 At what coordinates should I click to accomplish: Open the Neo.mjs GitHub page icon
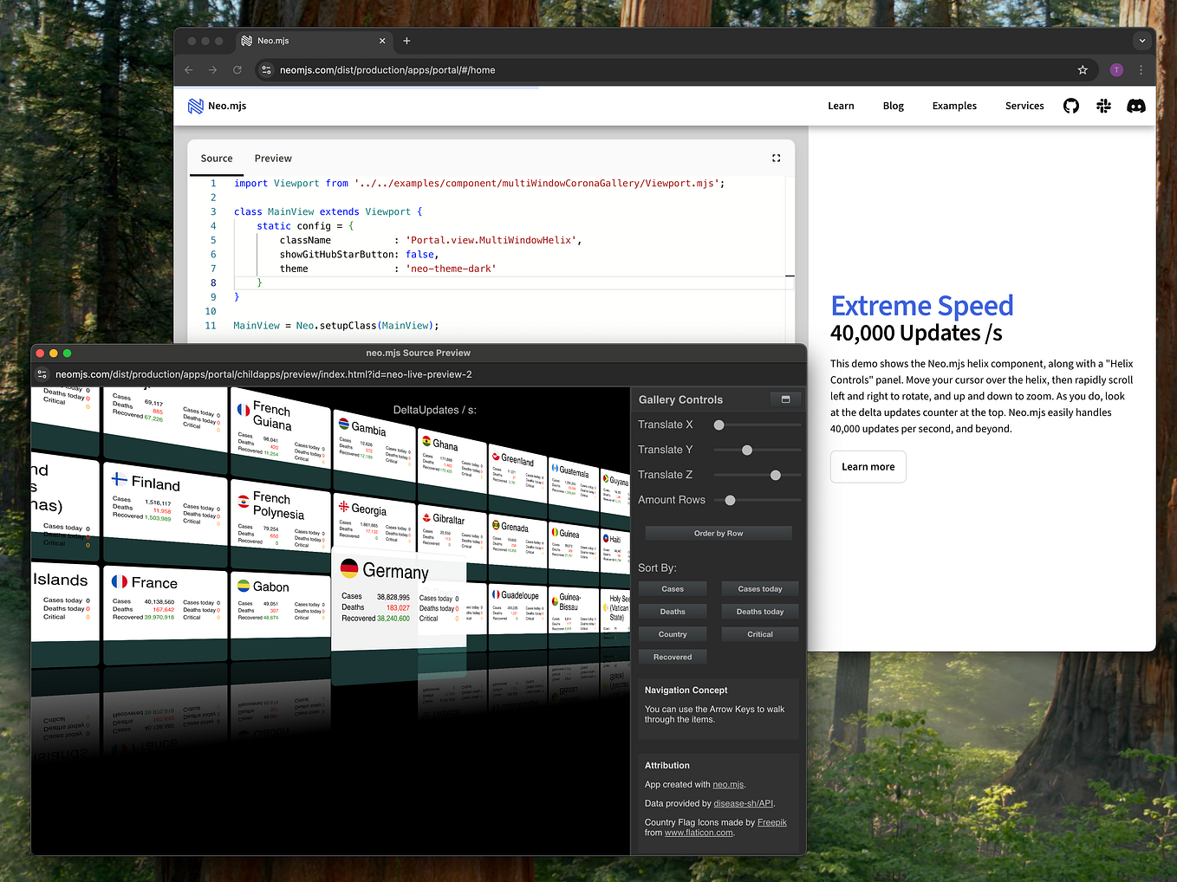1070,106
